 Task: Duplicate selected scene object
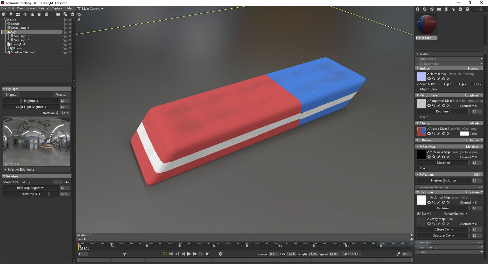click(65, 14)
